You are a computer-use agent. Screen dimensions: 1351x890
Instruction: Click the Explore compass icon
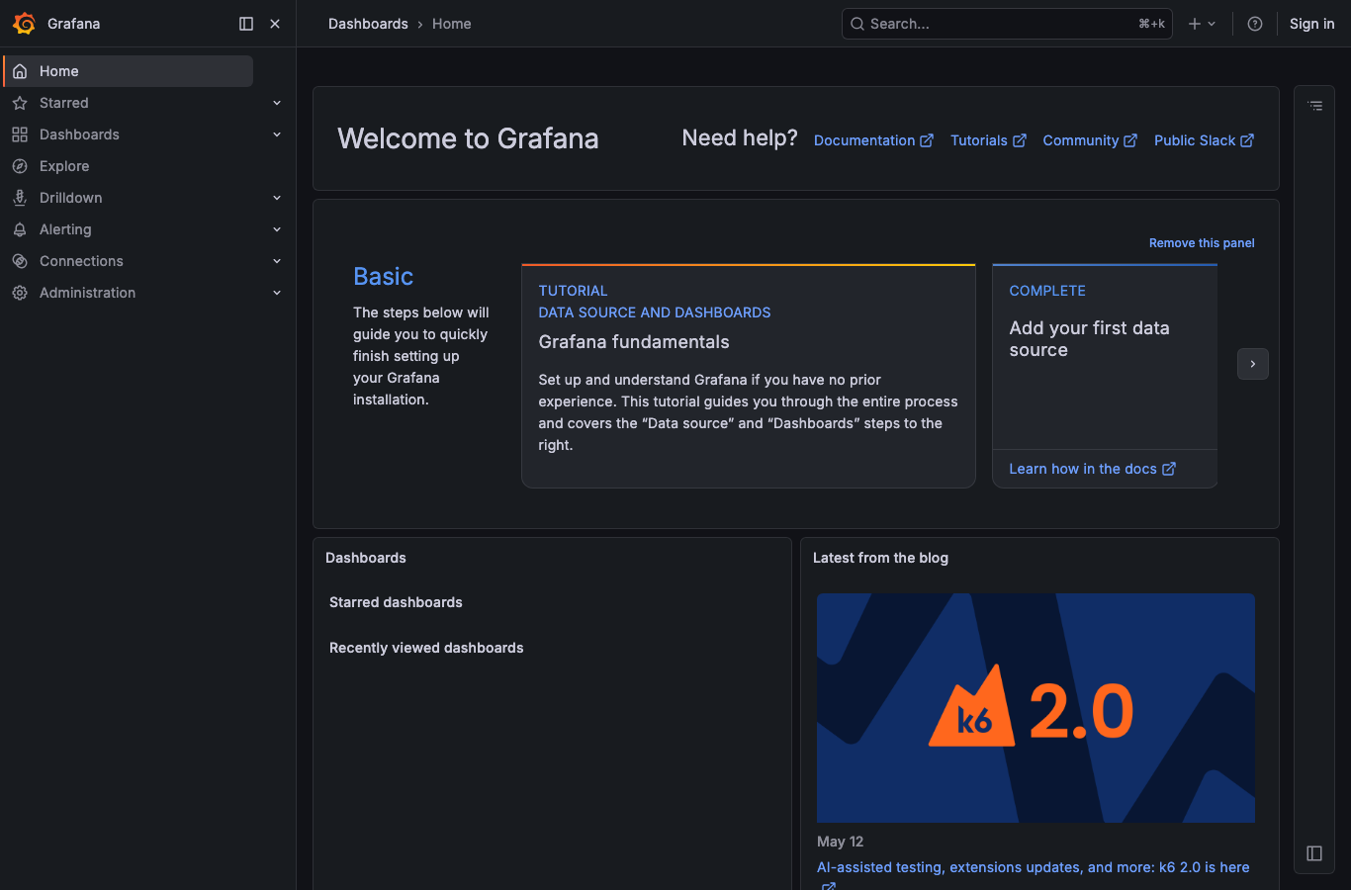(20, 166)
